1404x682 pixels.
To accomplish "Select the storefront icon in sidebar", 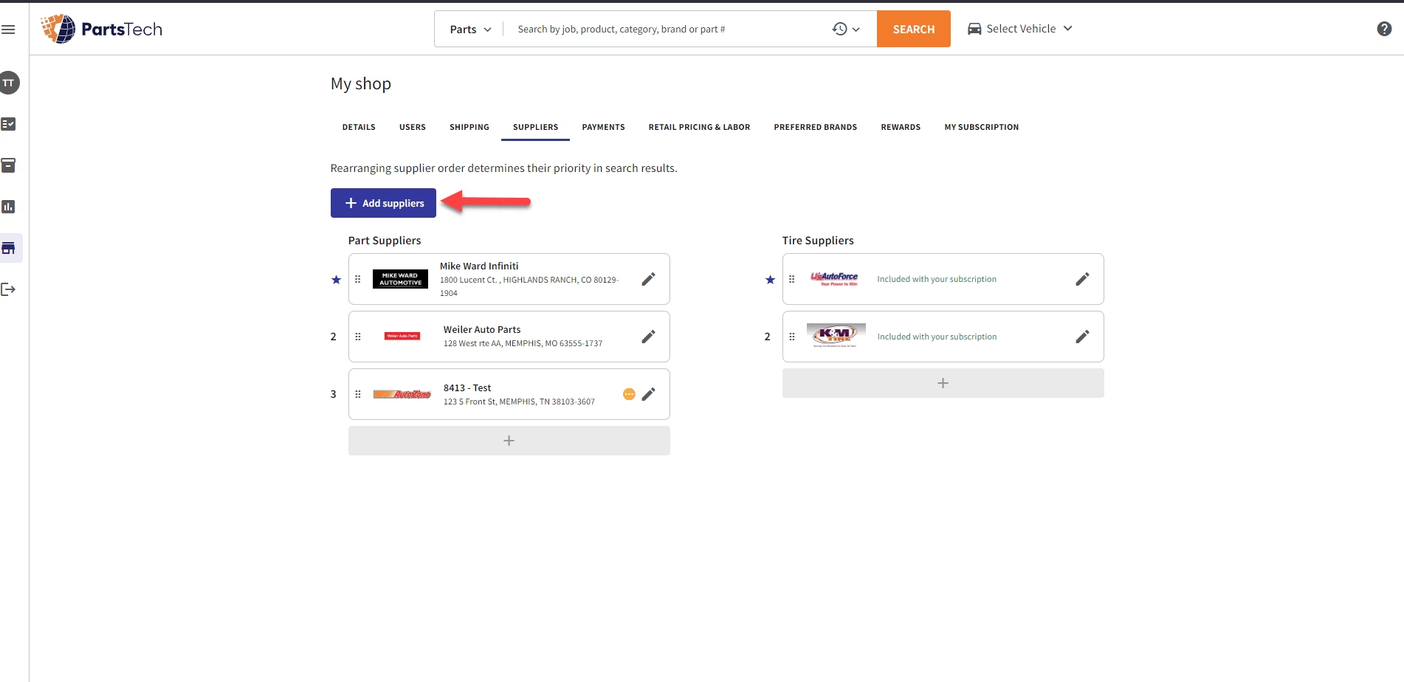I will [9, 248].
